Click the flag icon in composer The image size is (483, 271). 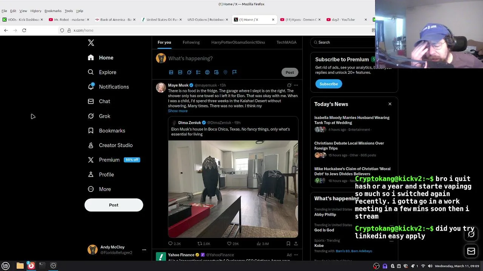[x=234, y=72]
